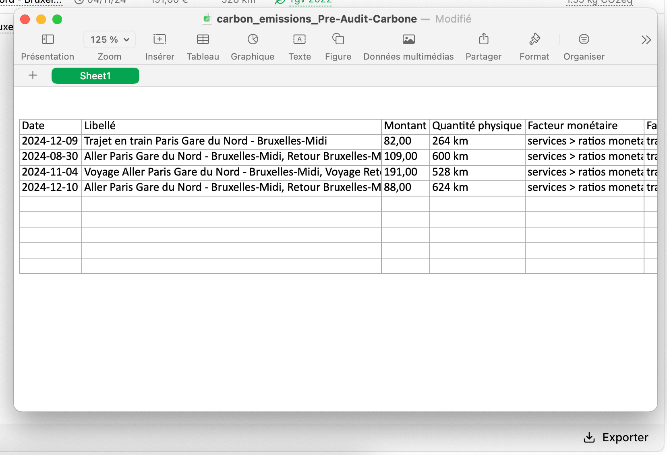Select the Libellé header cell
The image size is (667, 455).
[x=232, y=126]
